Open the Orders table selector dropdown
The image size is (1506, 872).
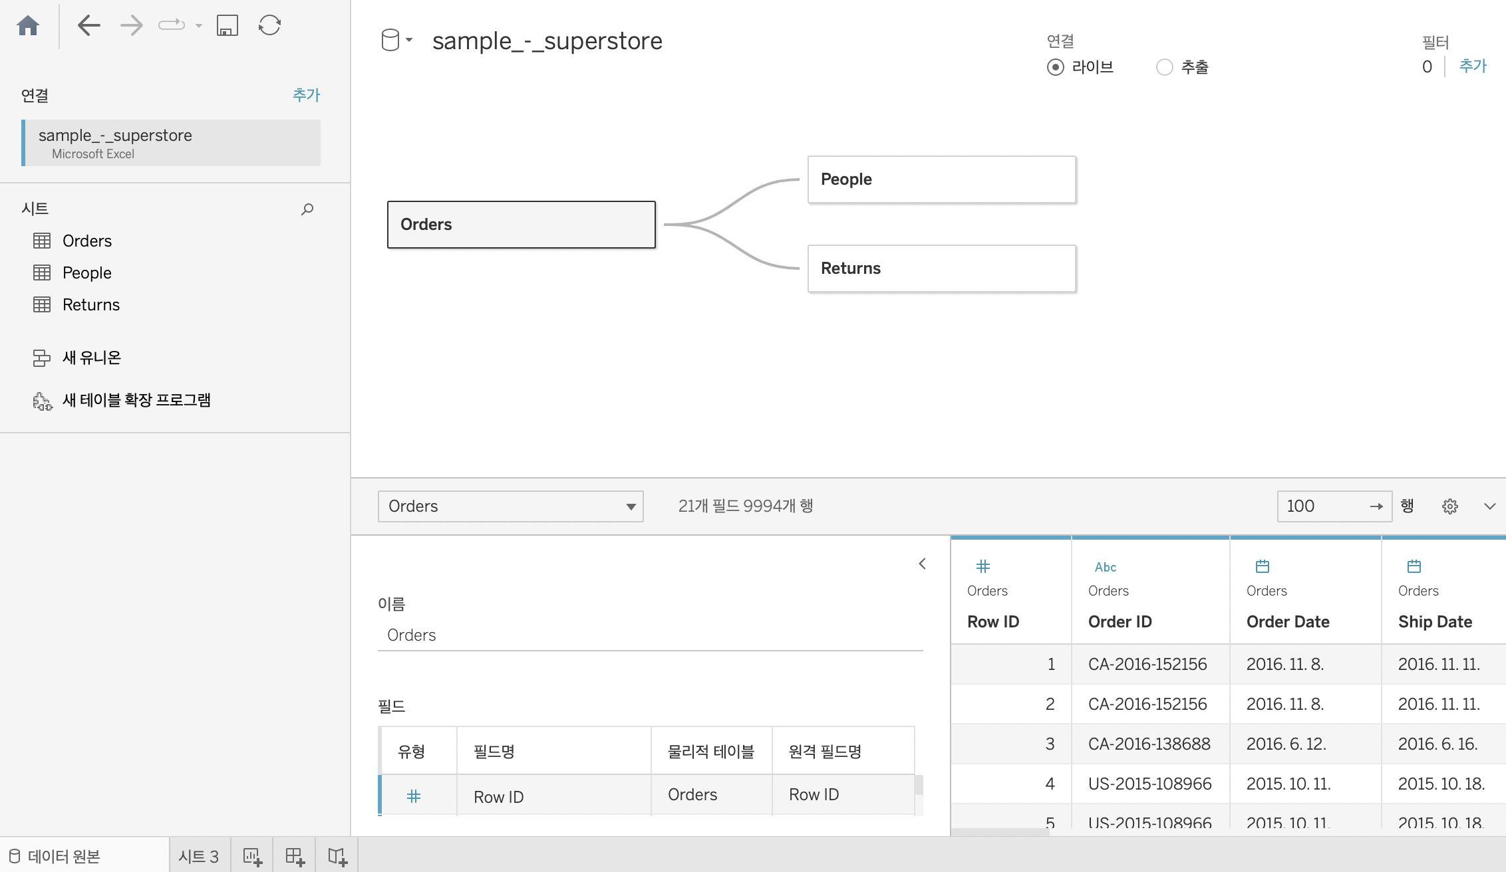510,506
